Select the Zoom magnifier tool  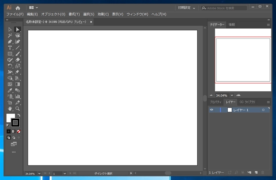click(x=18, y=109)
